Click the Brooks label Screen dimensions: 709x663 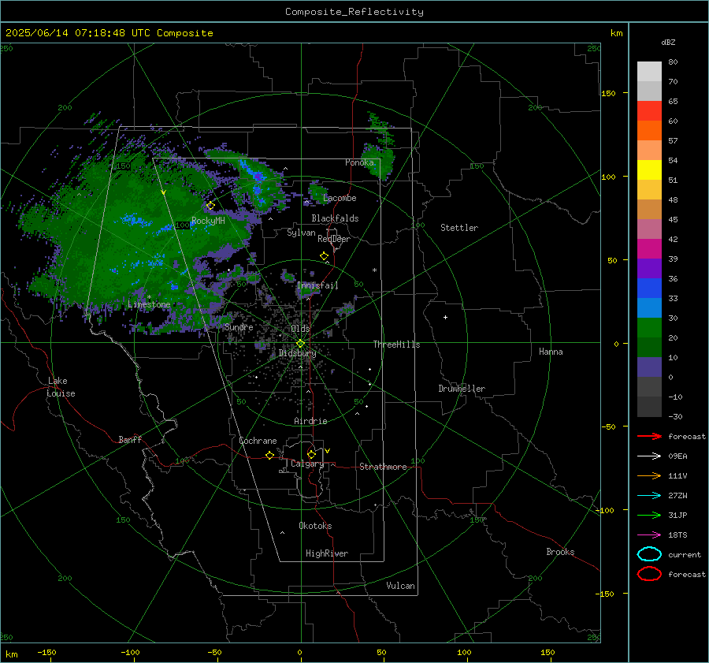[560, 552]
